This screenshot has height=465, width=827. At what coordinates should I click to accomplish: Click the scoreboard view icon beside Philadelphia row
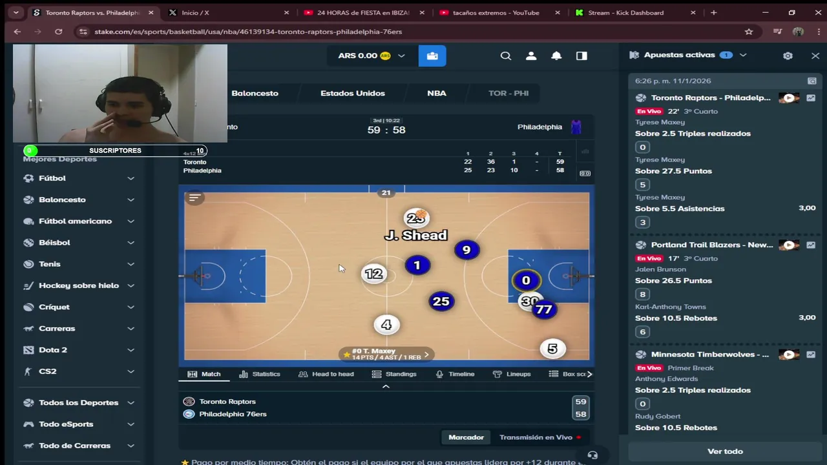pos(585,173)
